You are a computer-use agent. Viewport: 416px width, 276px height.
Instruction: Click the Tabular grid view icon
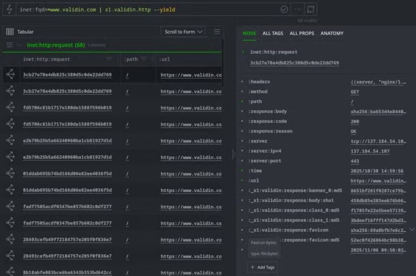tap(10, 31)
